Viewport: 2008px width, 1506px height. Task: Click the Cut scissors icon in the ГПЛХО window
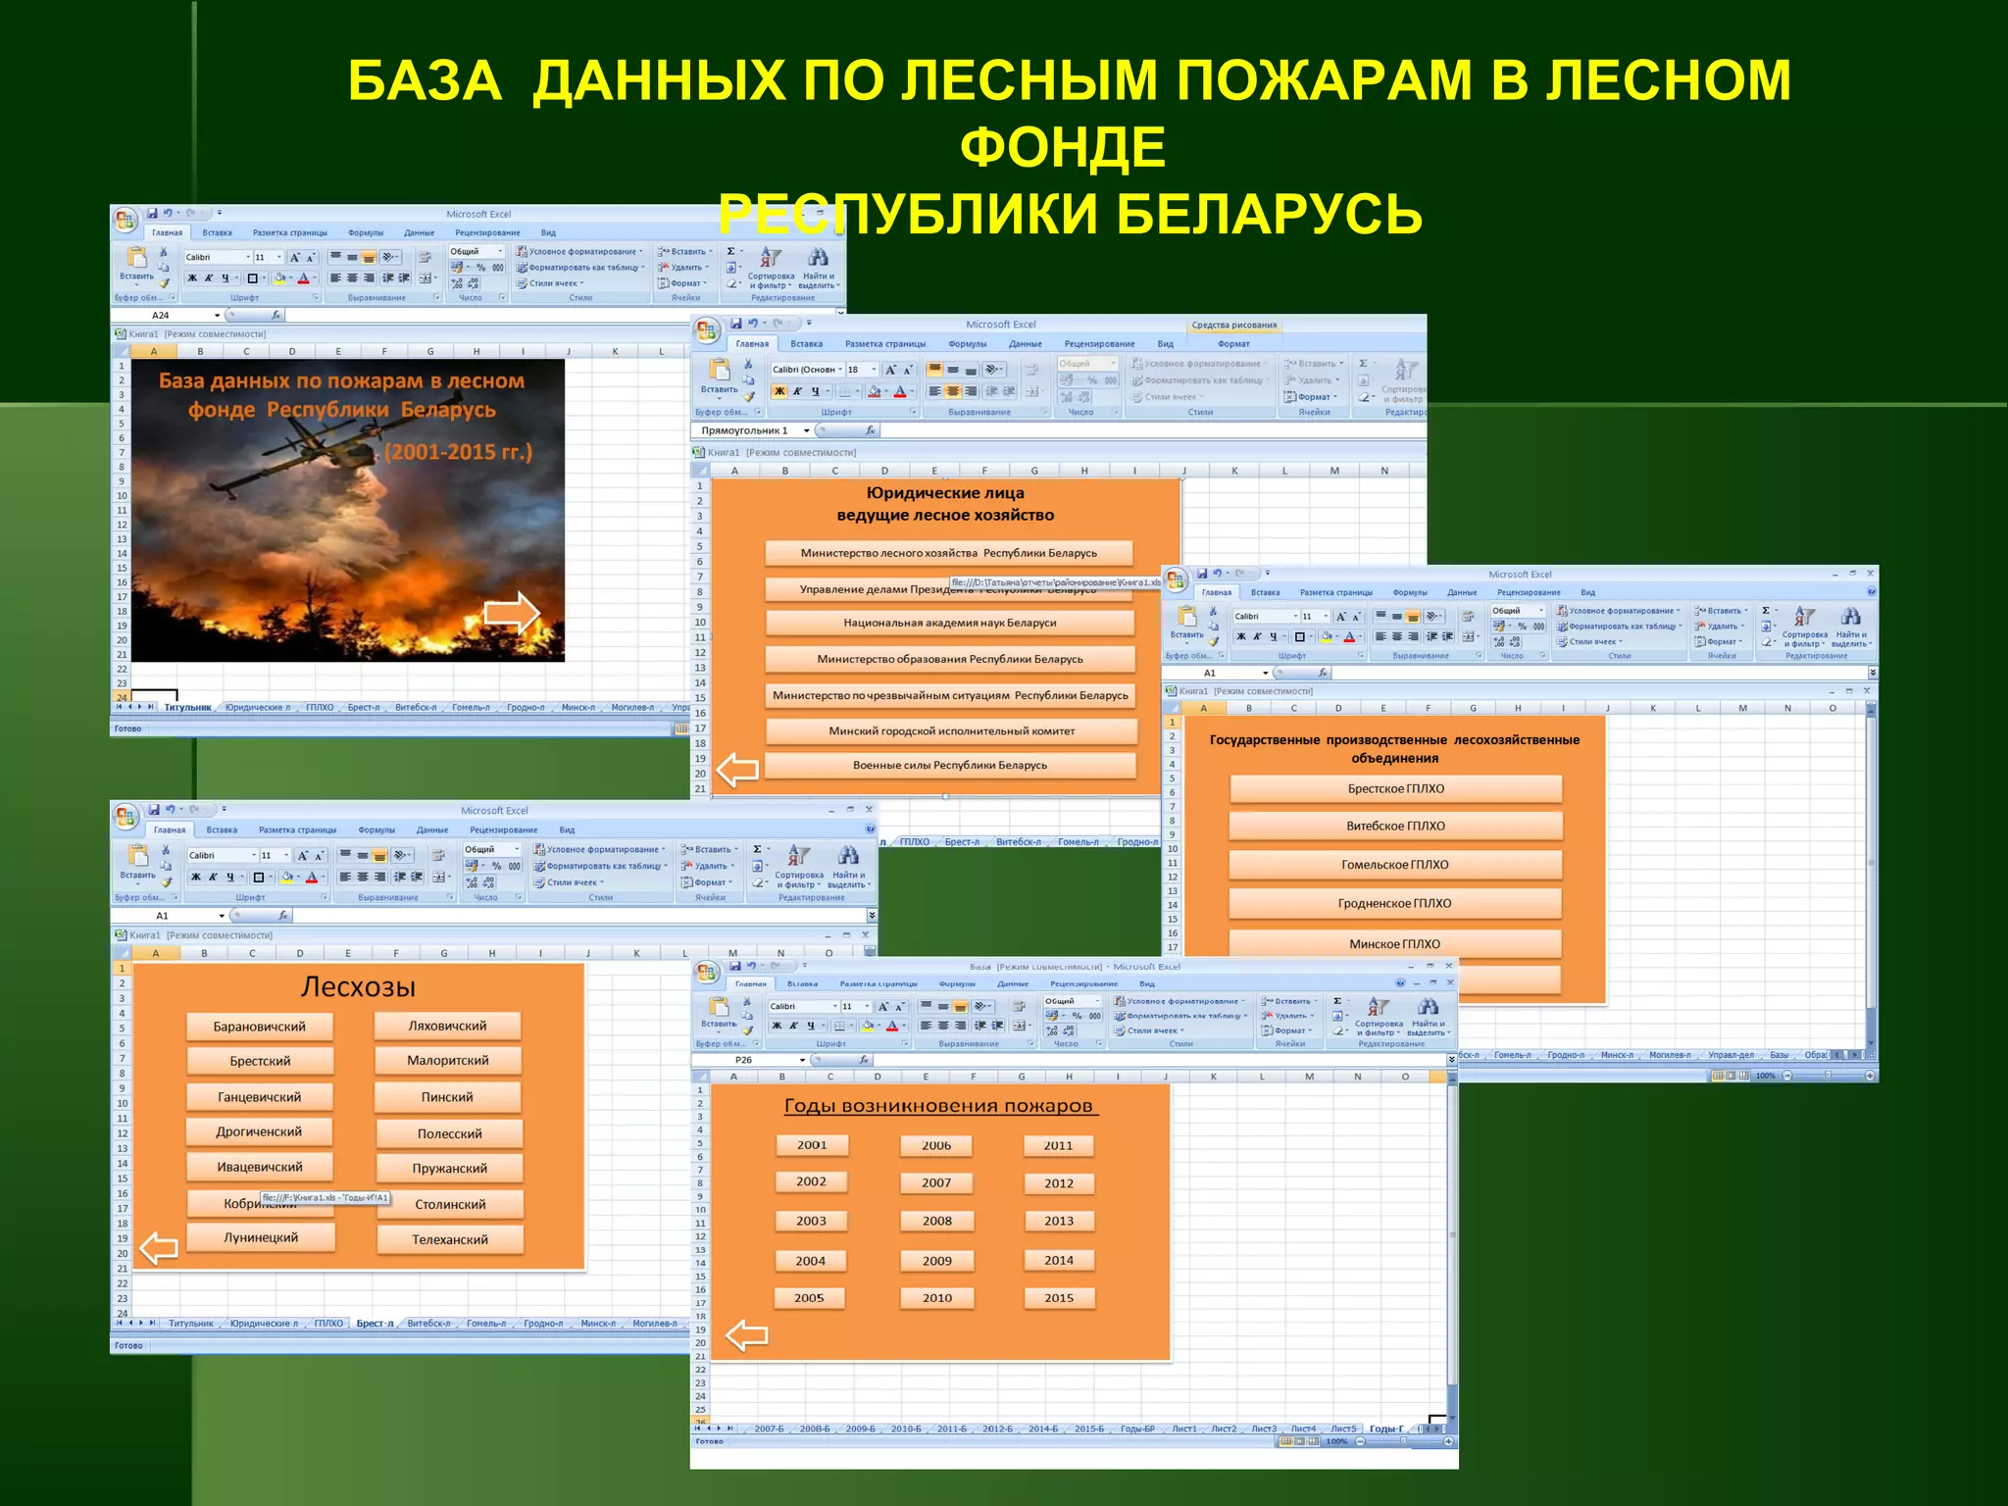click(1213, 611)
